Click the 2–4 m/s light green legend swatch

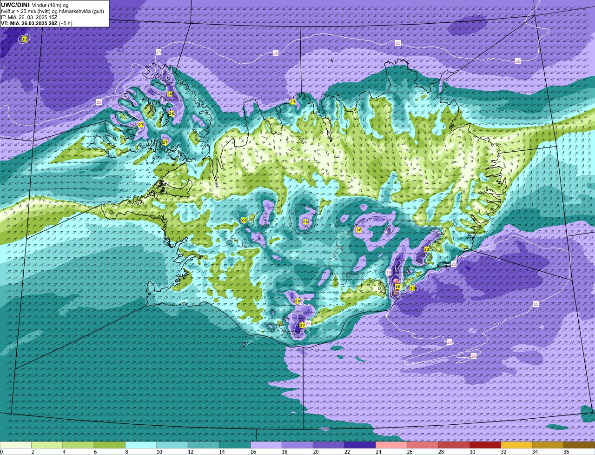coord(47,445)
